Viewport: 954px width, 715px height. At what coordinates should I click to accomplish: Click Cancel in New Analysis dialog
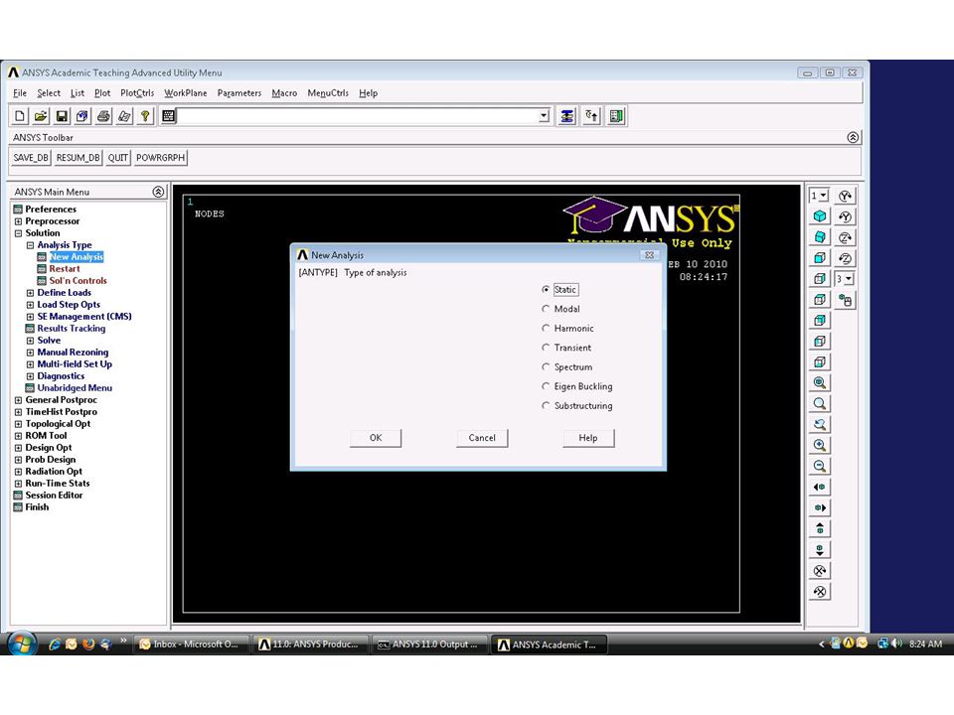482,438
